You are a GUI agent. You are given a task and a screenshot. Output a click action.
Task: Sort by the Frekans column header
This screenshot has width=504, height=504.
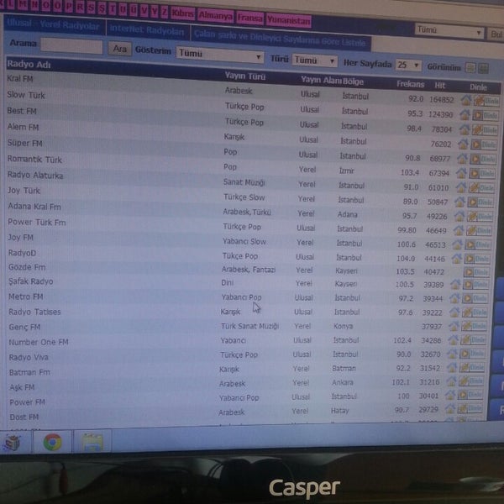(x=410, y=84)
